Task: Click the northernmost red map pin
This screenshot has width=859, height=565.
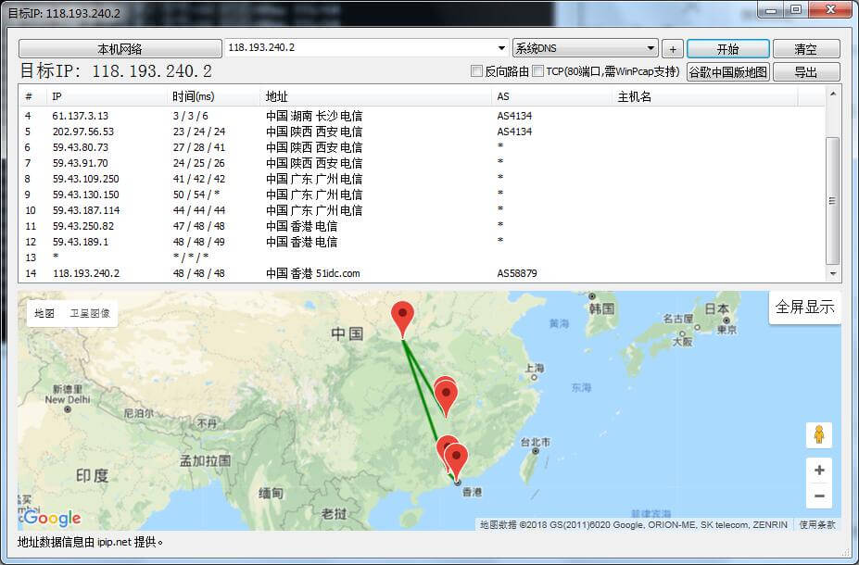Action: 402,316
